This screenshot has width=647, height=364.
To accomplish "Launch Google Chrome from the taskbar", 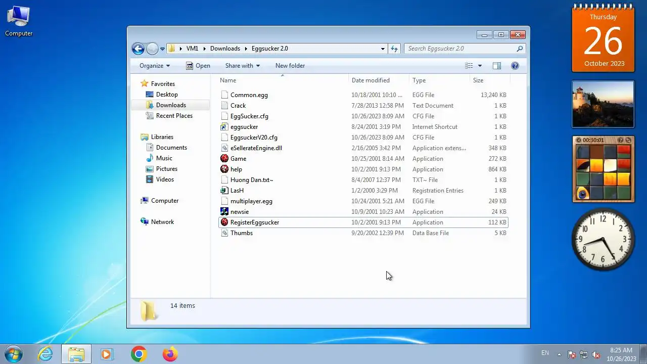I will pyautogui.click(x=138, y=354).
